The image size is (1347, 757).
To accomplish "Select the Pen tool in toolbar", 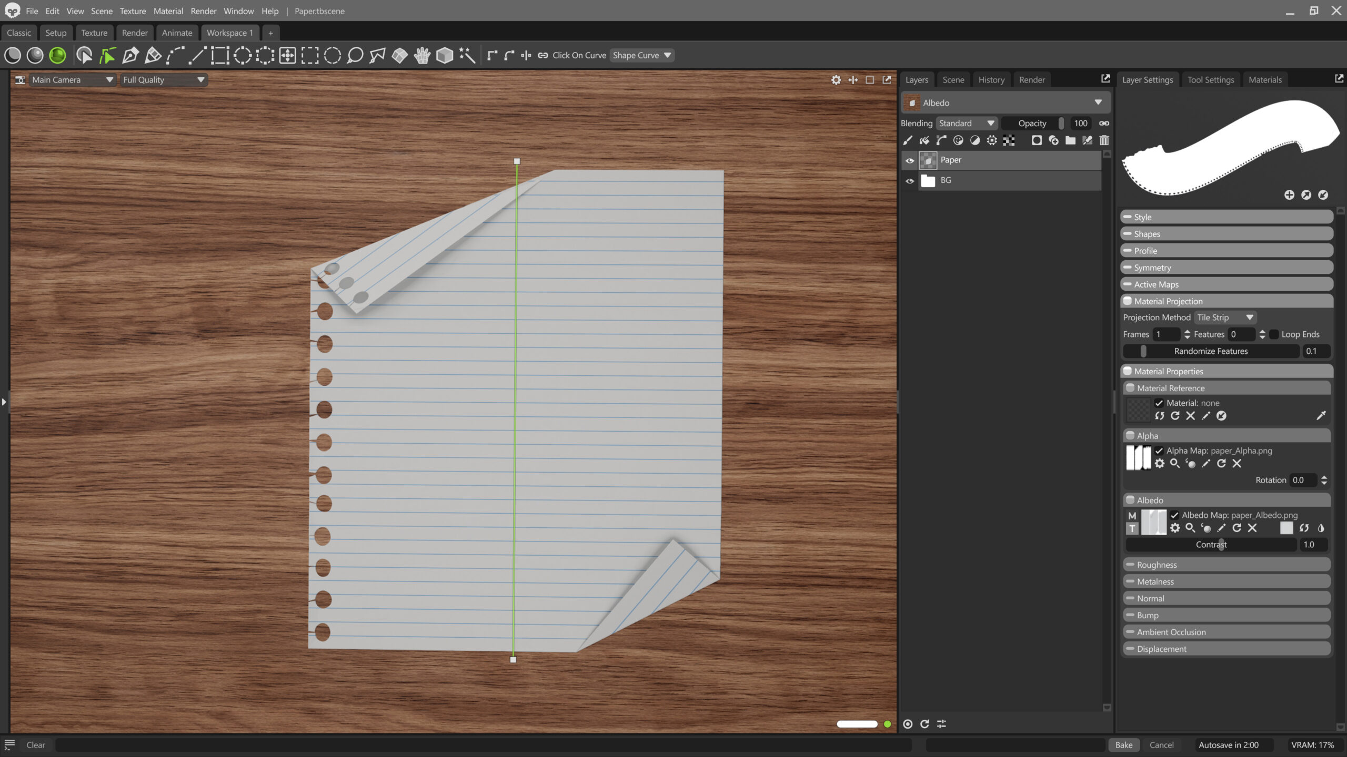I will click(130, 55).
